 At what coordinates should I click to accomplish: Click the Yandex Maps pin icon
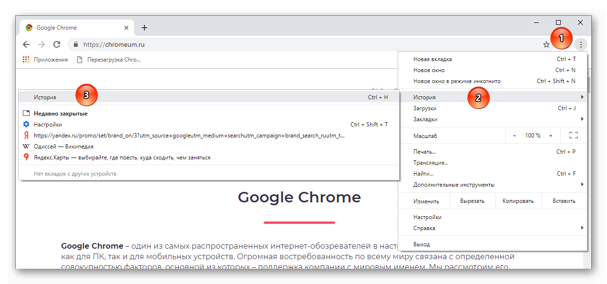(x=26, y=158)
